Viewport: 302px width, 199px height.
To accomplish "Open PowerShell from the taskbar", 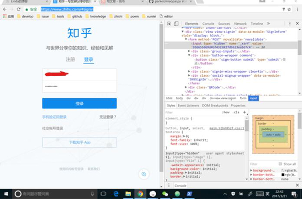I will point(190,194).
